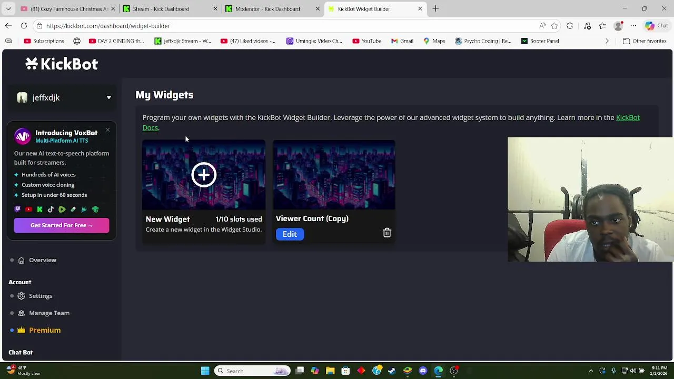674x379 pixels.
Task: Open a new browser tab
Action: point(435,9)
